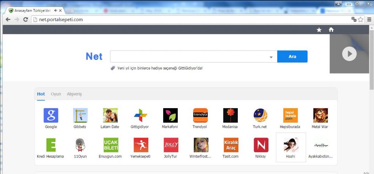
Task: Mute the tab using the speaker icon
Action: 56,11
